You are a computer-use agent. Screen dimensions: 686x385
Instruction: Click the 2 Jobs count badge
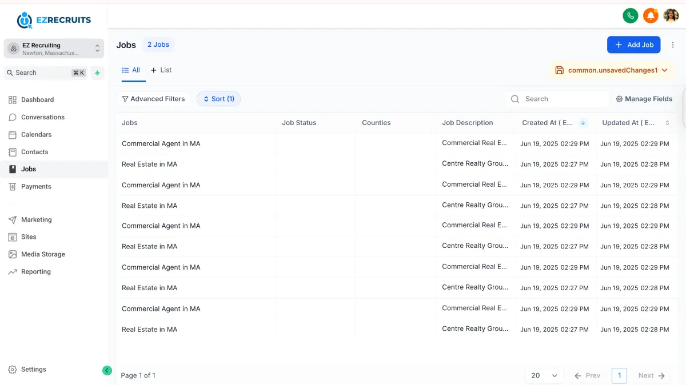[x=158, y=45]
